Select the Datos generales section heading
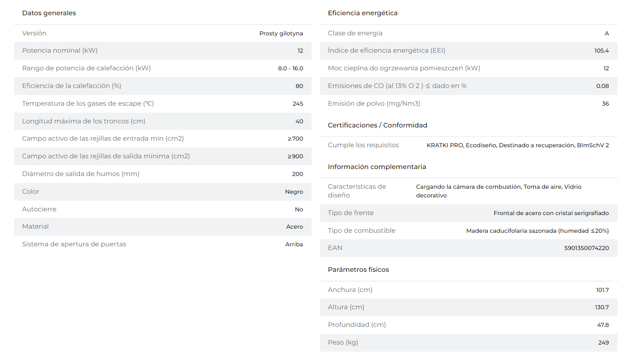Image resolution: width=624 pixels, height=352 pixels. (x=49, y=13)
